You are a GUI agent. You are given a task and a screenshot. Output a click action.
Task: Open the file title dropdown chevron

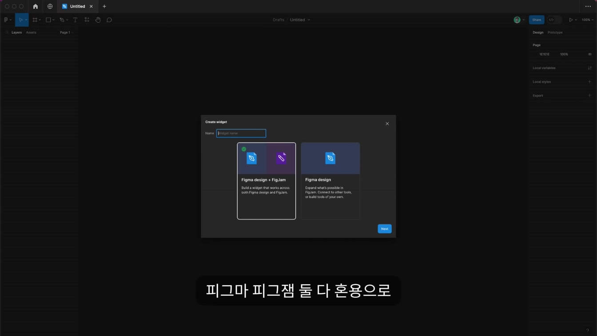[309, 20]
